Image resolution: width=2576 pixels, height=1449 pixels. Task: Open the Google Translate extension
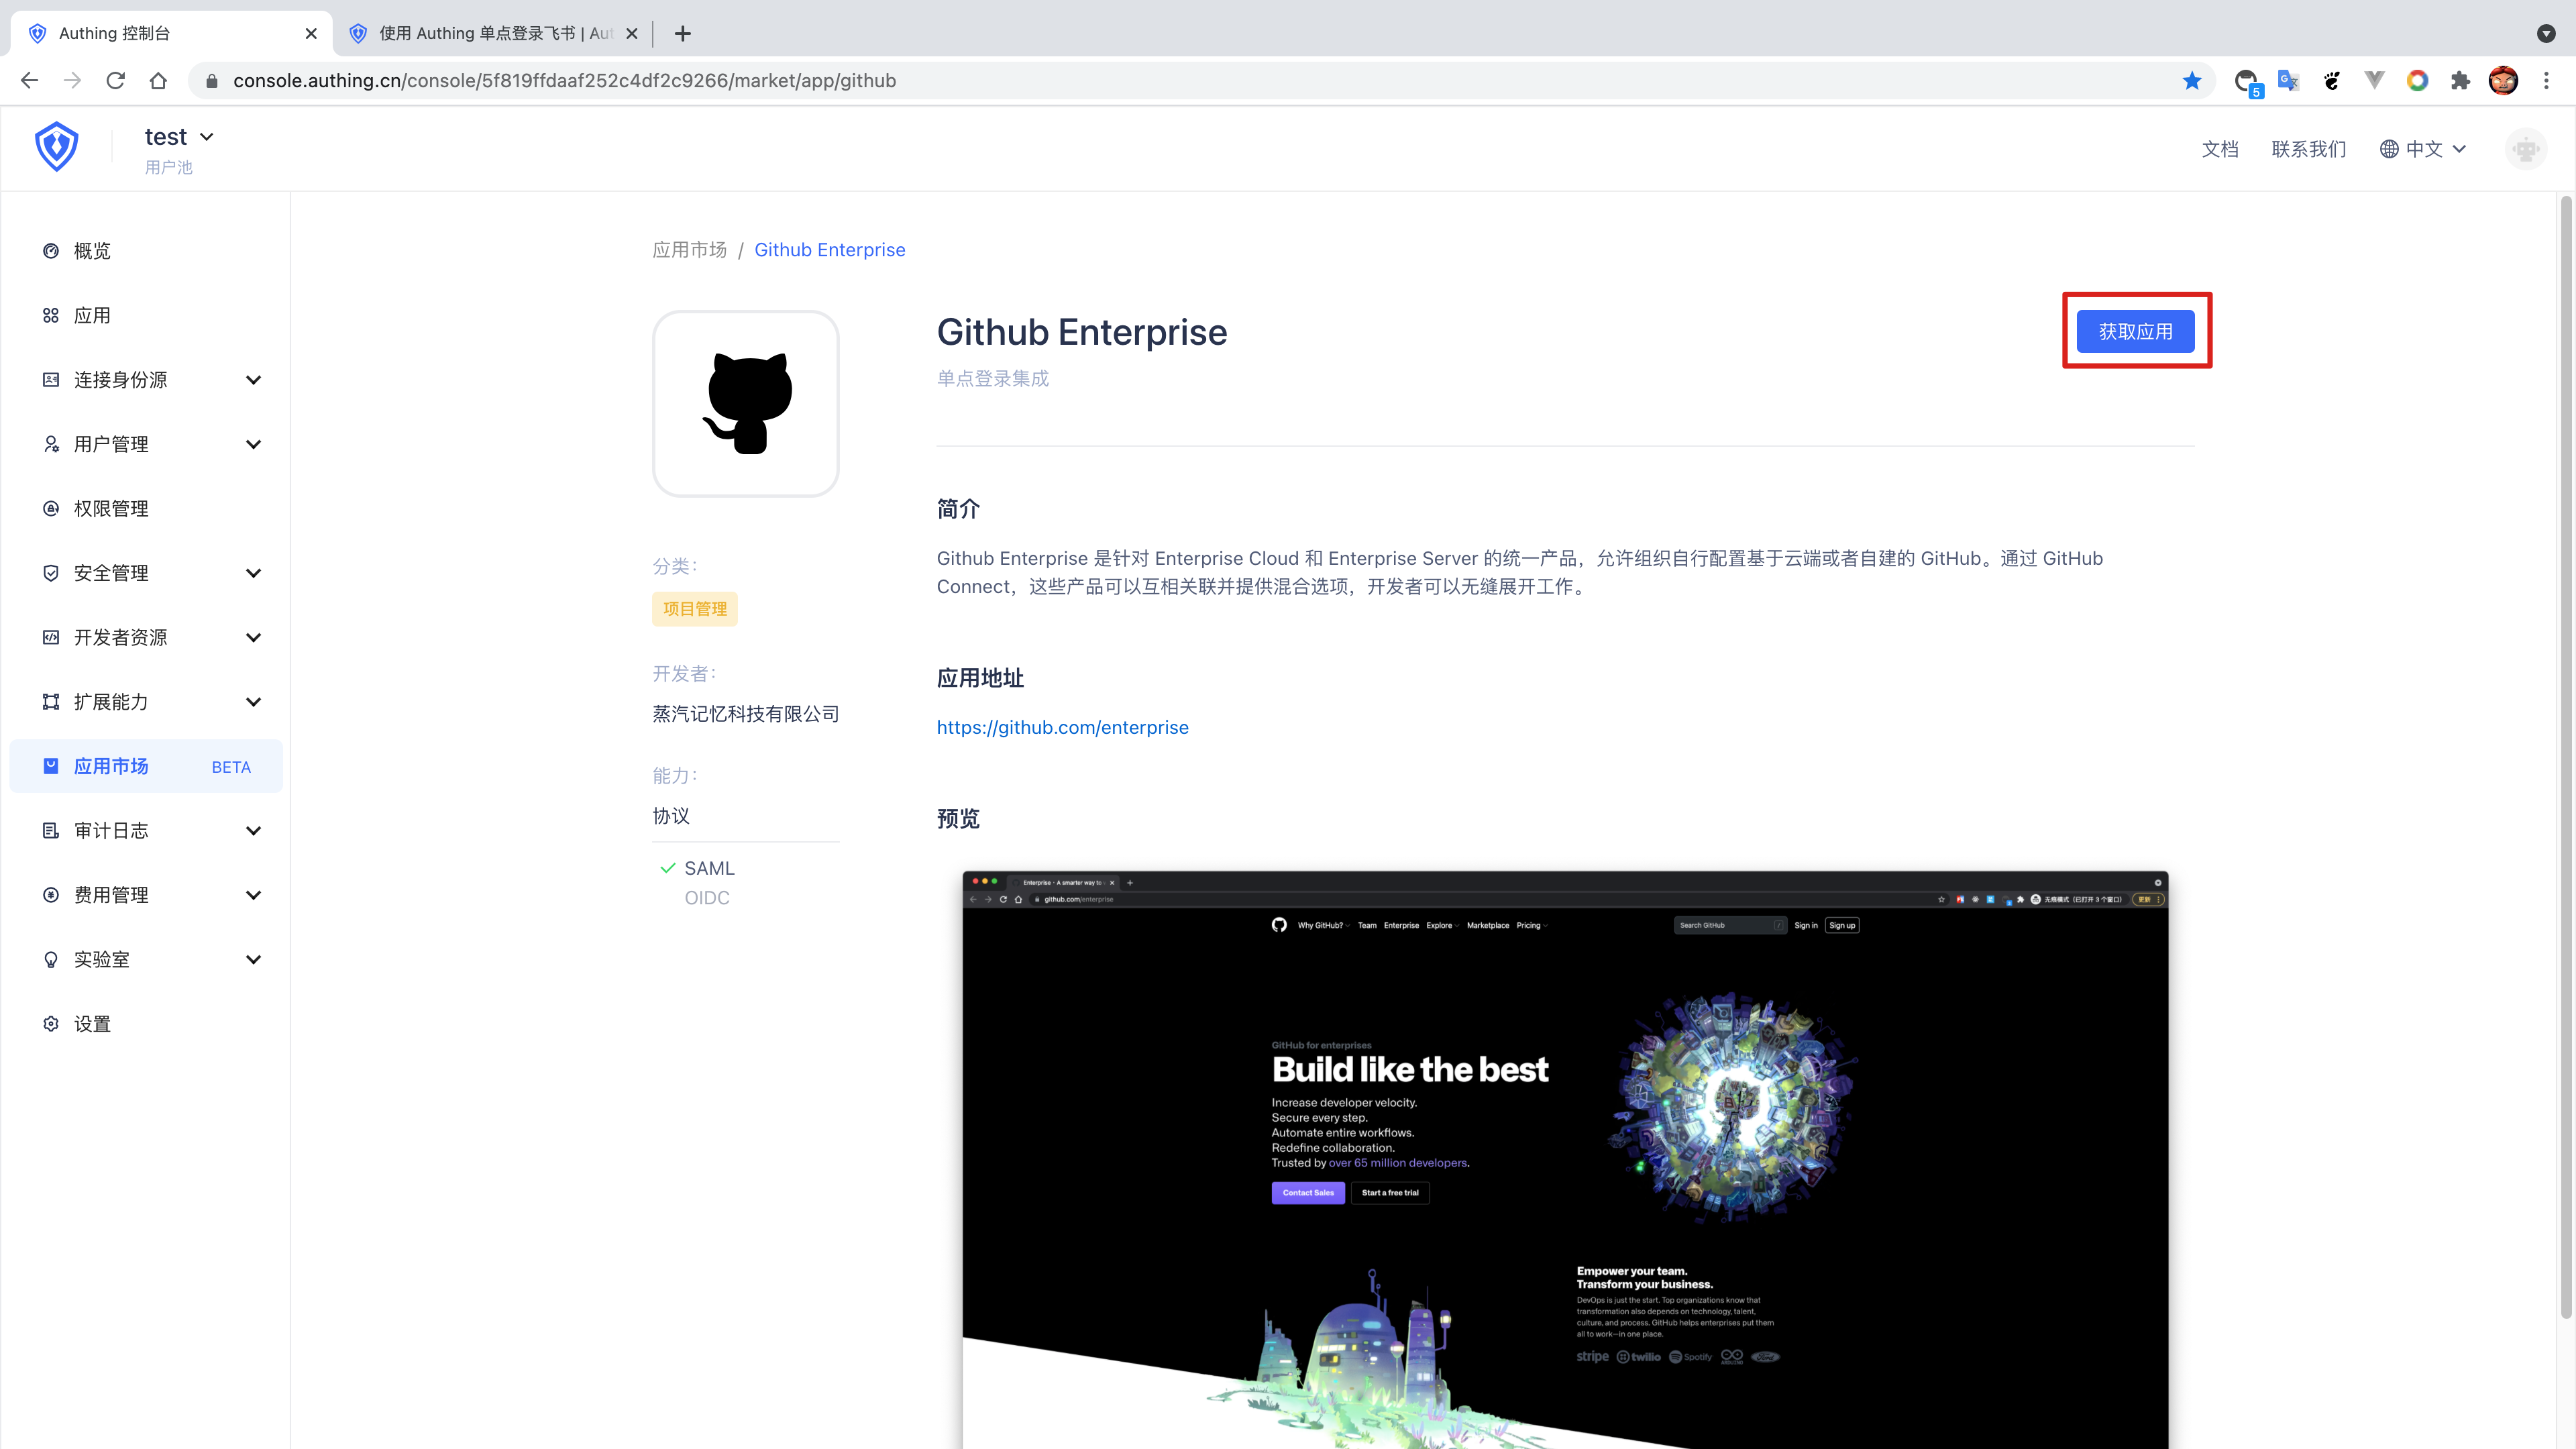coord(2288,81)
